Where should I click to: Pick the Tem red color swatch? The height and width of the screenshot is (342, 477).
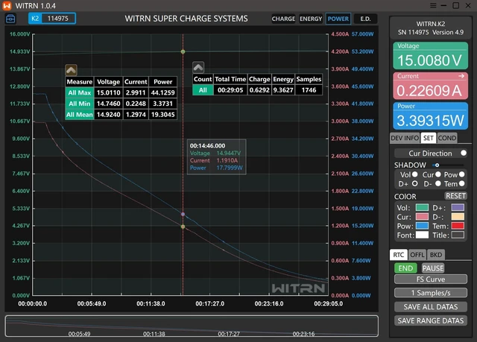(x=458, y=226)
